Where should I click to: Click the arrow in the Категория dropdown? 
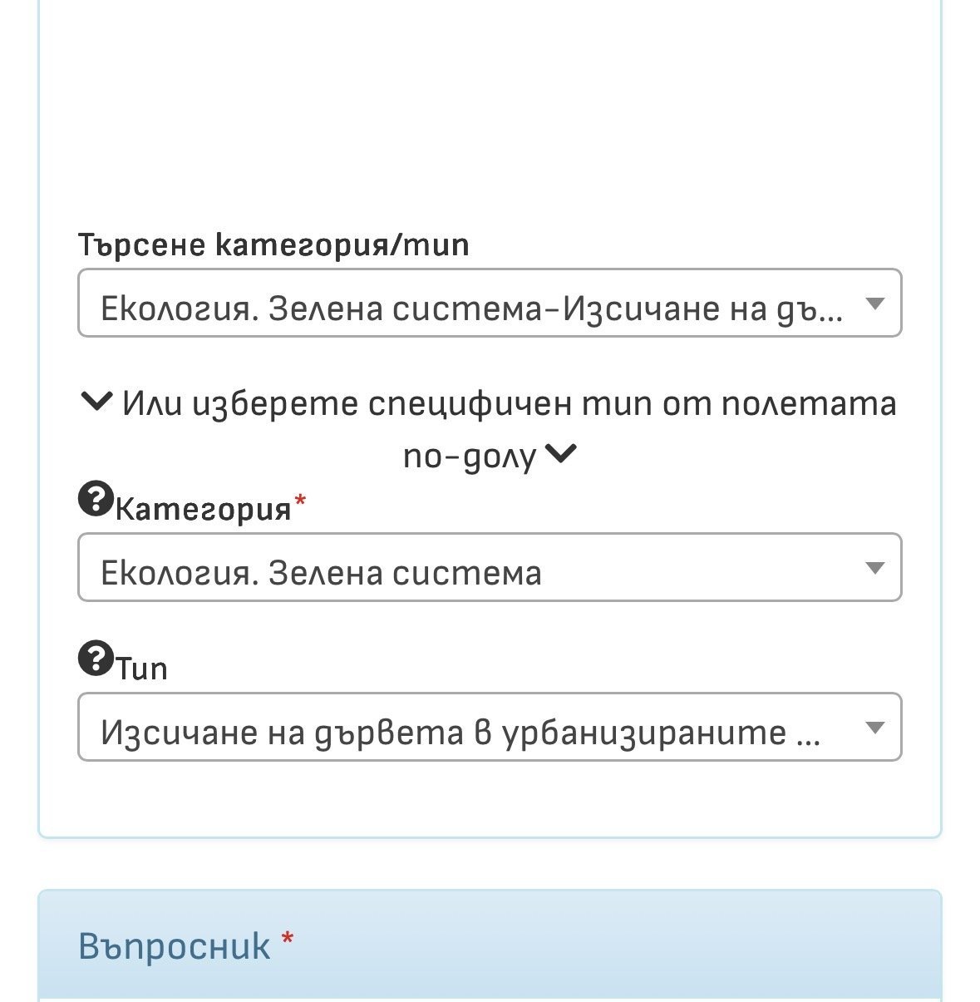(874, 568)
